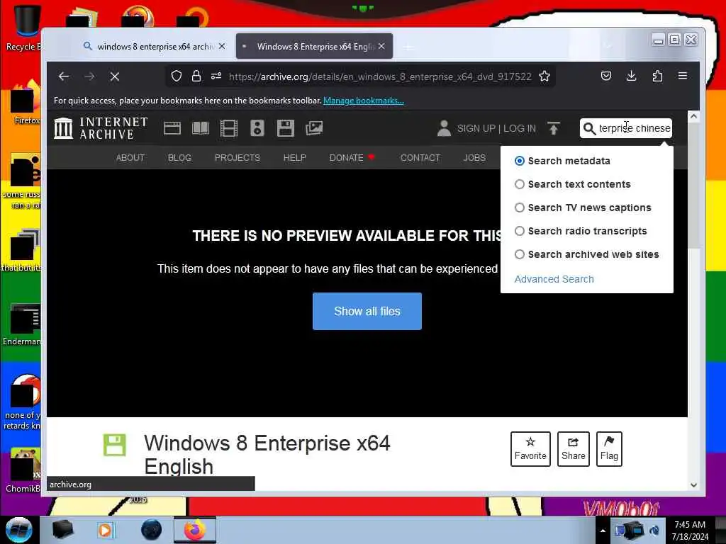The width and height of the screenshot is (726, 544).
Task: Open Firefox downloads panel
Action: click(632, 76)
